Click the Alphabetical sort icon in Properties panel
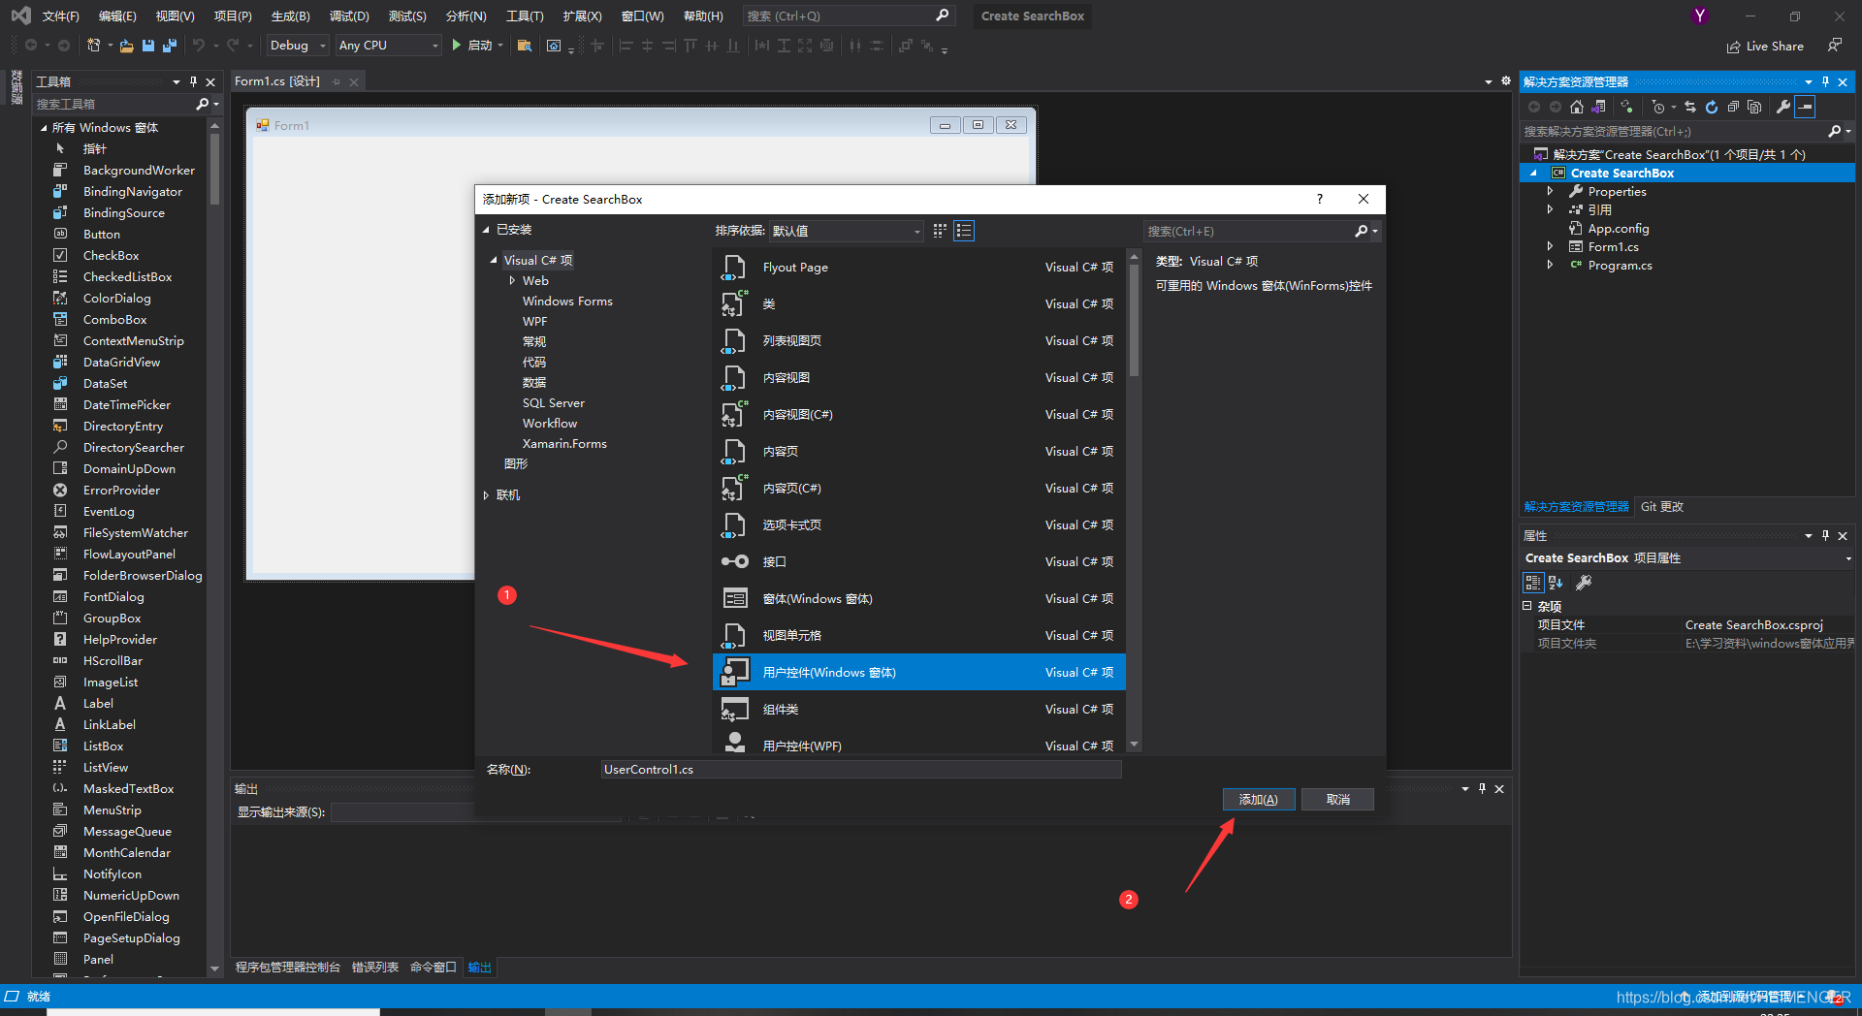This screenshot has width=1862, height=1016. (1556, 583)
